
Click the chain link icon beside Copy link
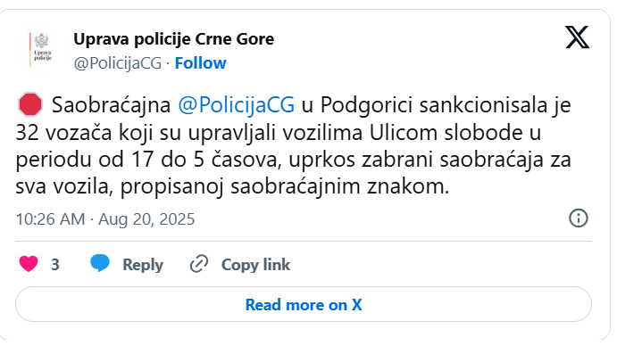[199, 264]
